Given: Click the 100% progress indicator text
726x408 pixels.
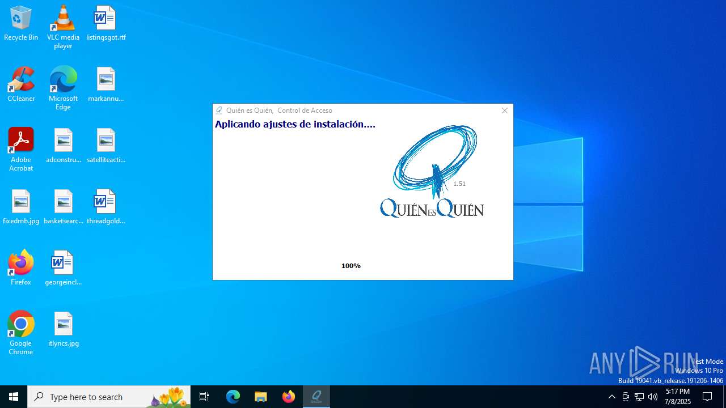Looking at the screenshot, I should click(x=351, y=266).
